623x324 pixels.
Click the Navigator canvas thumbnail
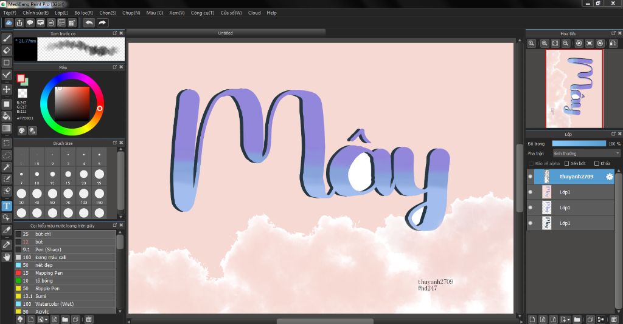click(x=574, y=89)
